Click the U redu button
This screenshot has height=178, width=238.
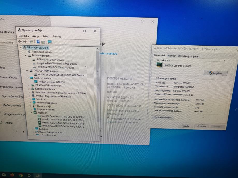[185, 126]
